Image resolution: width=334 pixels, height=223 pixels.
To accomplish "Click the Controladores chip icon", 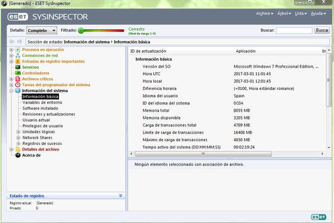I will point(18,73).
